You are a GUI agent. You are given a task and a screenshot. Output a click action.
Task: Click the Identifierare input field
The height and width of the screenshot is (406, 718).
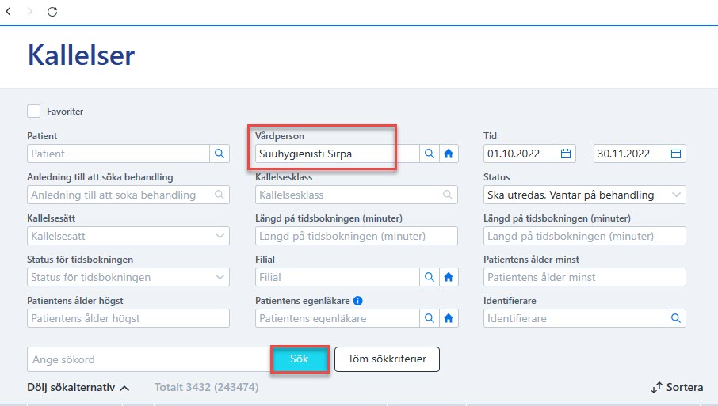click(x=575, y=318)
